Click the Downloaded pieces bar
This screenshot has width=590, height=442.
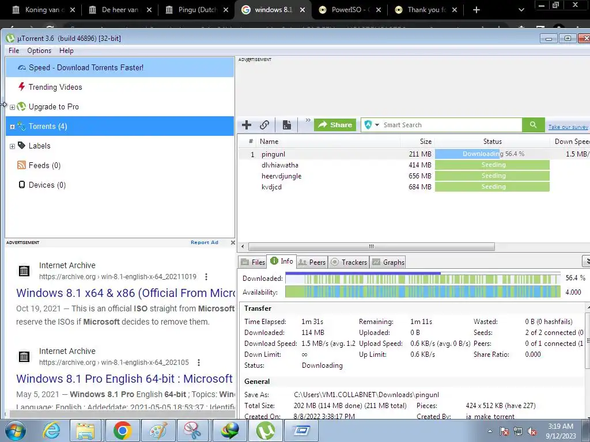(x=423, y=279)
